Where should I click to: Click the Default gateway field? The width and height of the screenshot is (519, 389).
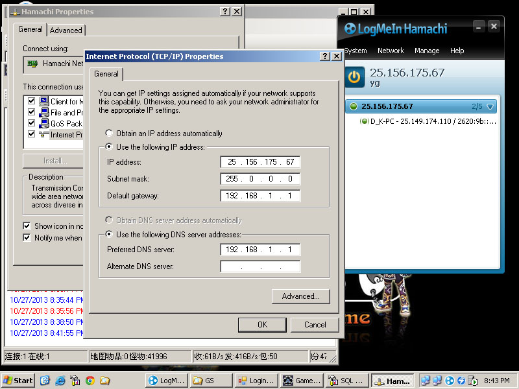pyautogui.click(x=261, y=196)
